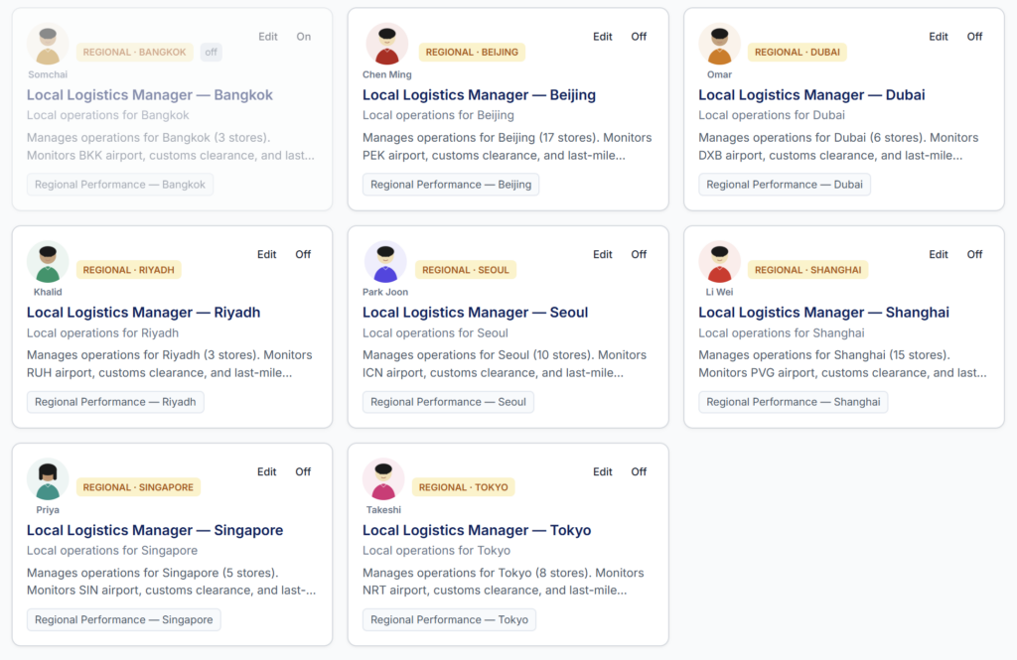Screen dimensions: 1017x660
Task: Toggle the Shanghai manager's Off switch
Action: coord(974,254)
